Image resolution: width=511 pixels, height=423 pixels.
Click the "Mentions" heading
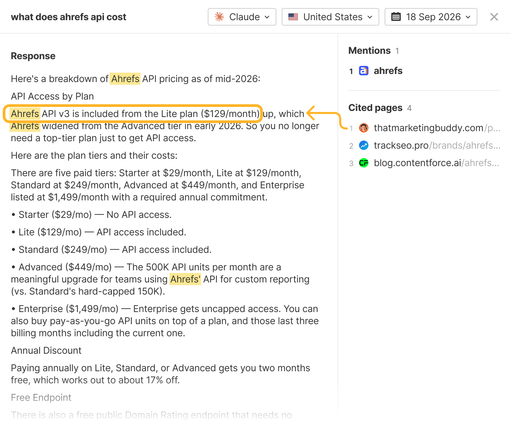coord(369,50)
